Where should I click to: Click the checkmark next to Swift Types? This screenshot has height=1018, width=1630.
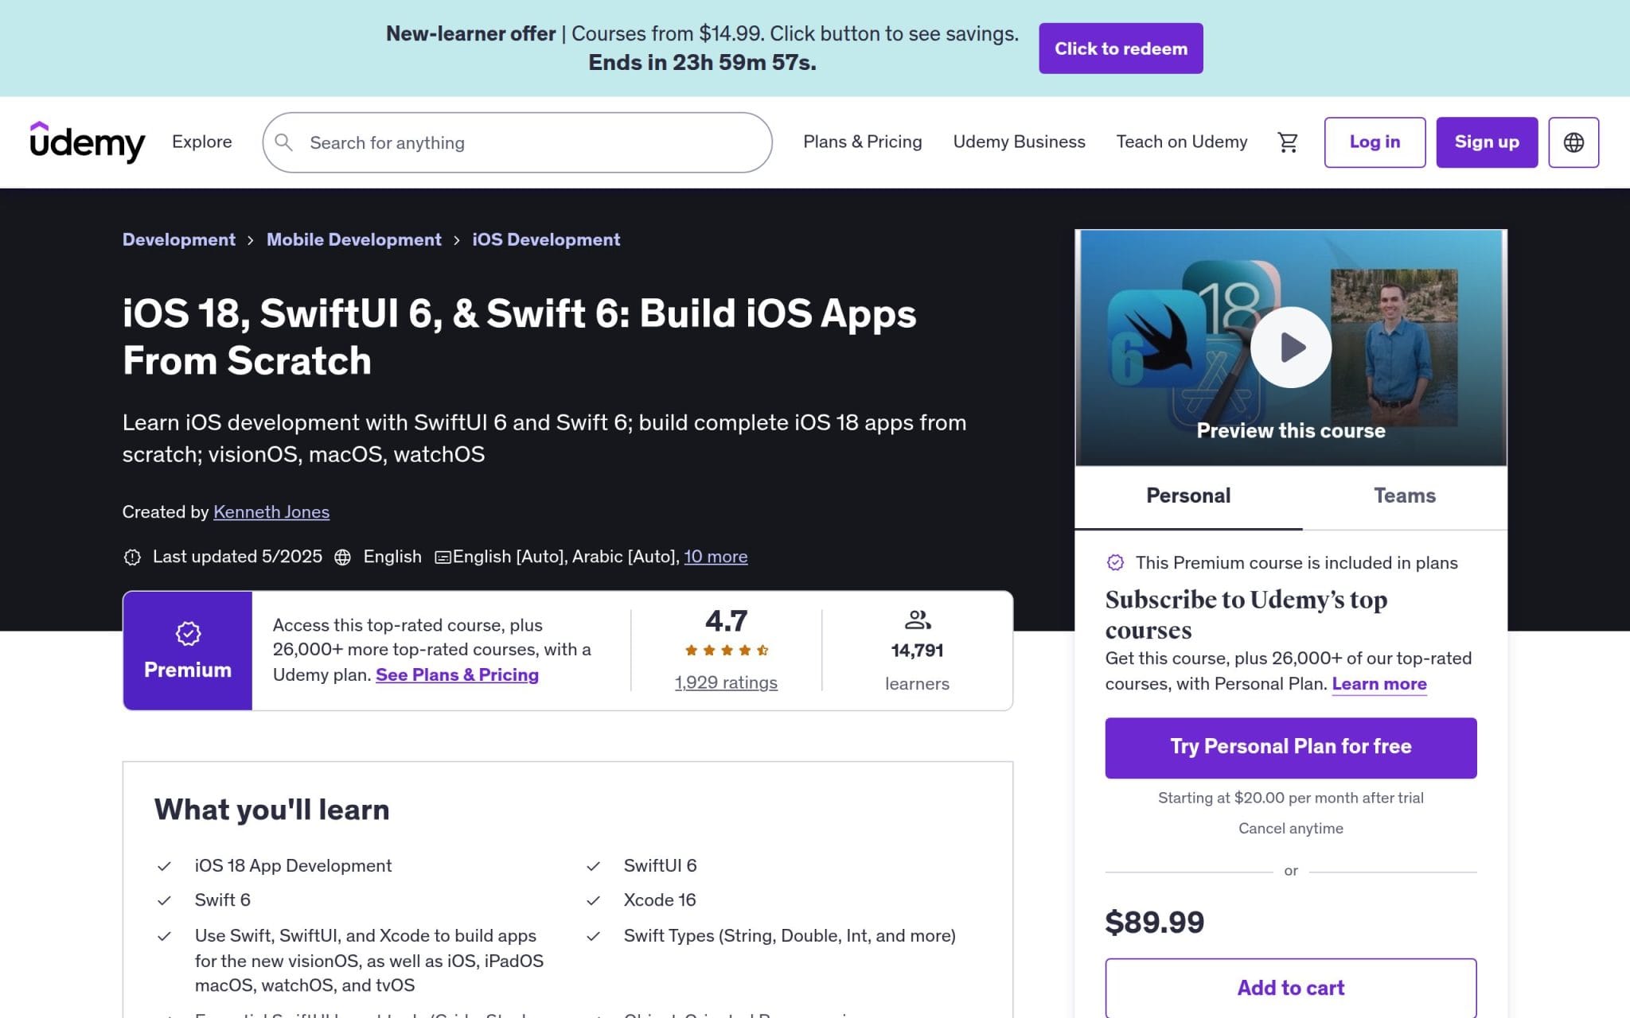pos(593,936)
